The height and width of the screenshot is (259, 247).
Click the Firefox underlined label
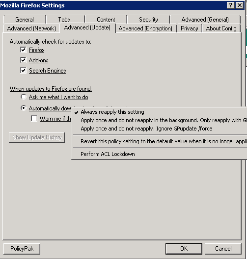coord(37,50)
